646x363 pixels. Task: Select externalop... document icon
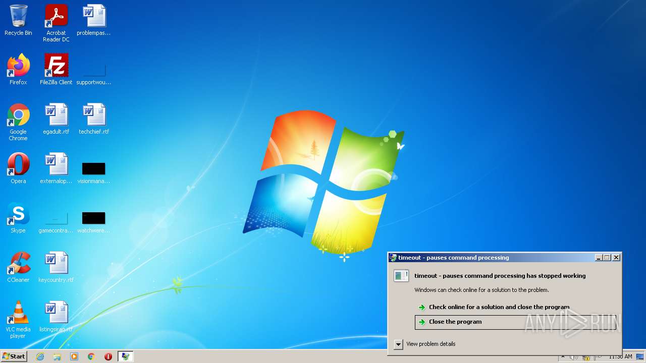point(56,168)
